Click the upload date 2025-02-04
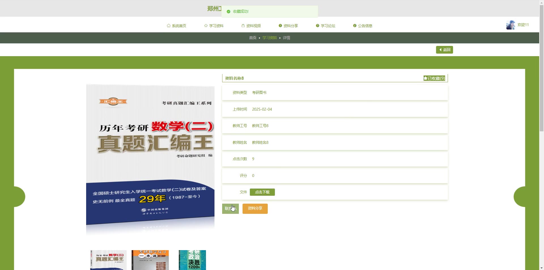This screenshot has height=270, width=544. point(262,109)
